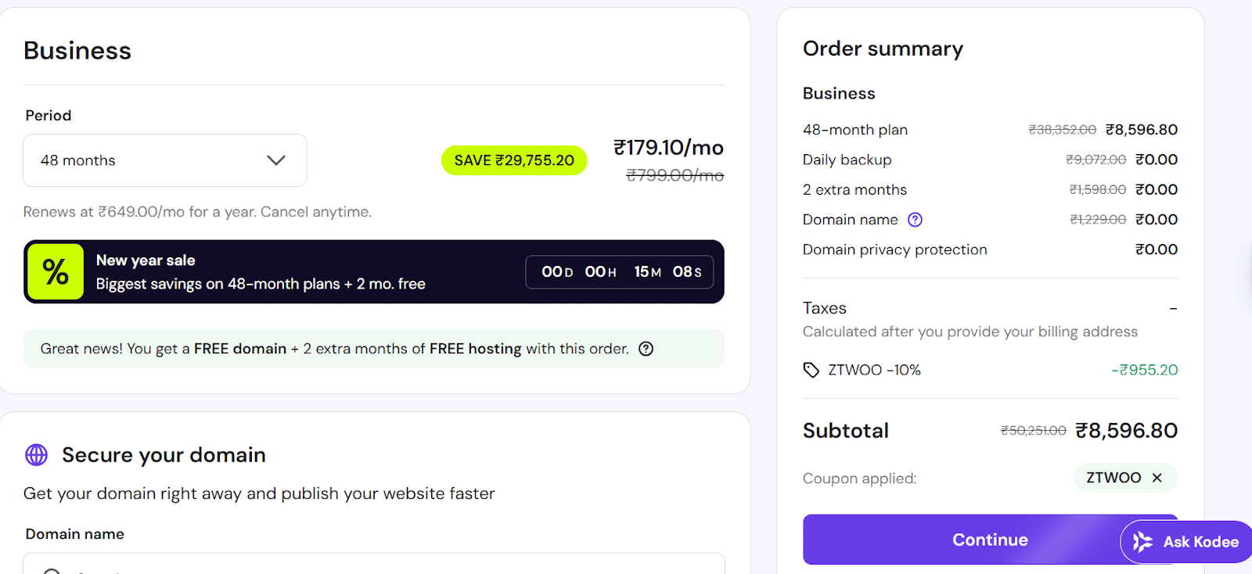Click the Continue button
Viewport: 1252px width, 574px height.
click(989, 540)
